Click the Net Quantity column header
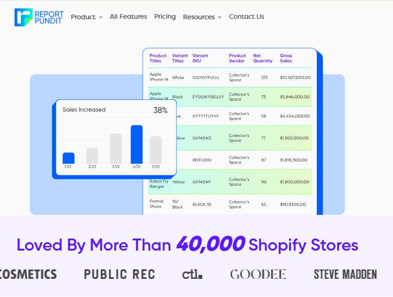 tap(262, 58)
